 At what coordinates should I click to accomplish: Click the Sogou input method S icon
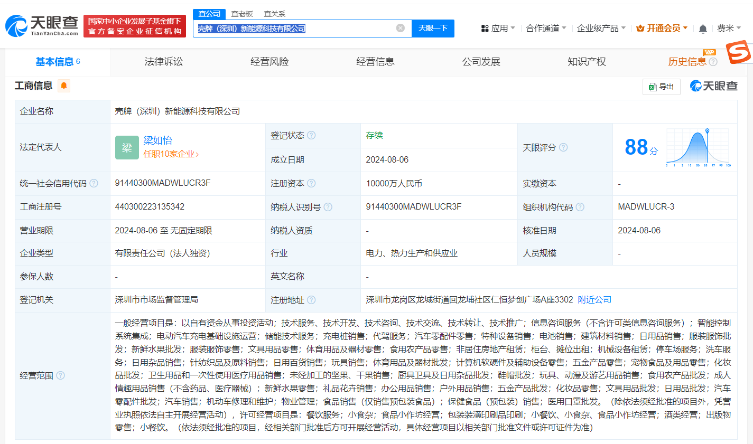pyautogui.click(x=738, y=52)
